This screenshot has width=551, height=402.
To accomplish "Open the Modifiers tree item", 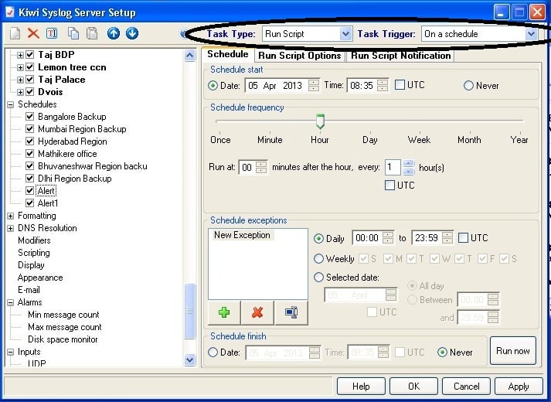I will point(34,240).
